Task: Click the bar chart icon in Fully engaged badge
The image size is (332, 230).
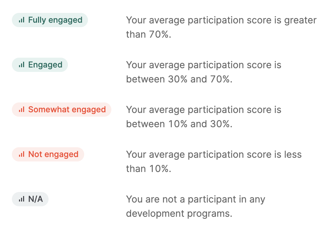Action: point(22,20)
